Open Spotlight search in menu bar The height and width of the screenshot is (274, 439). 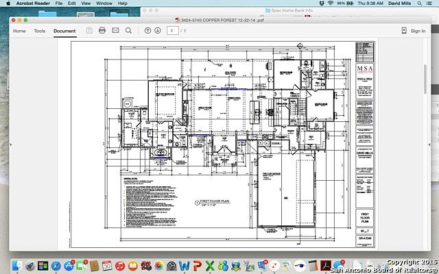tap(419, 3)
